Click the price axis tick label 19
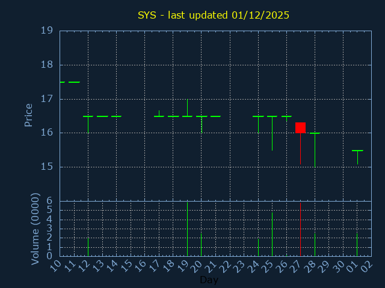 coord(46,31)
